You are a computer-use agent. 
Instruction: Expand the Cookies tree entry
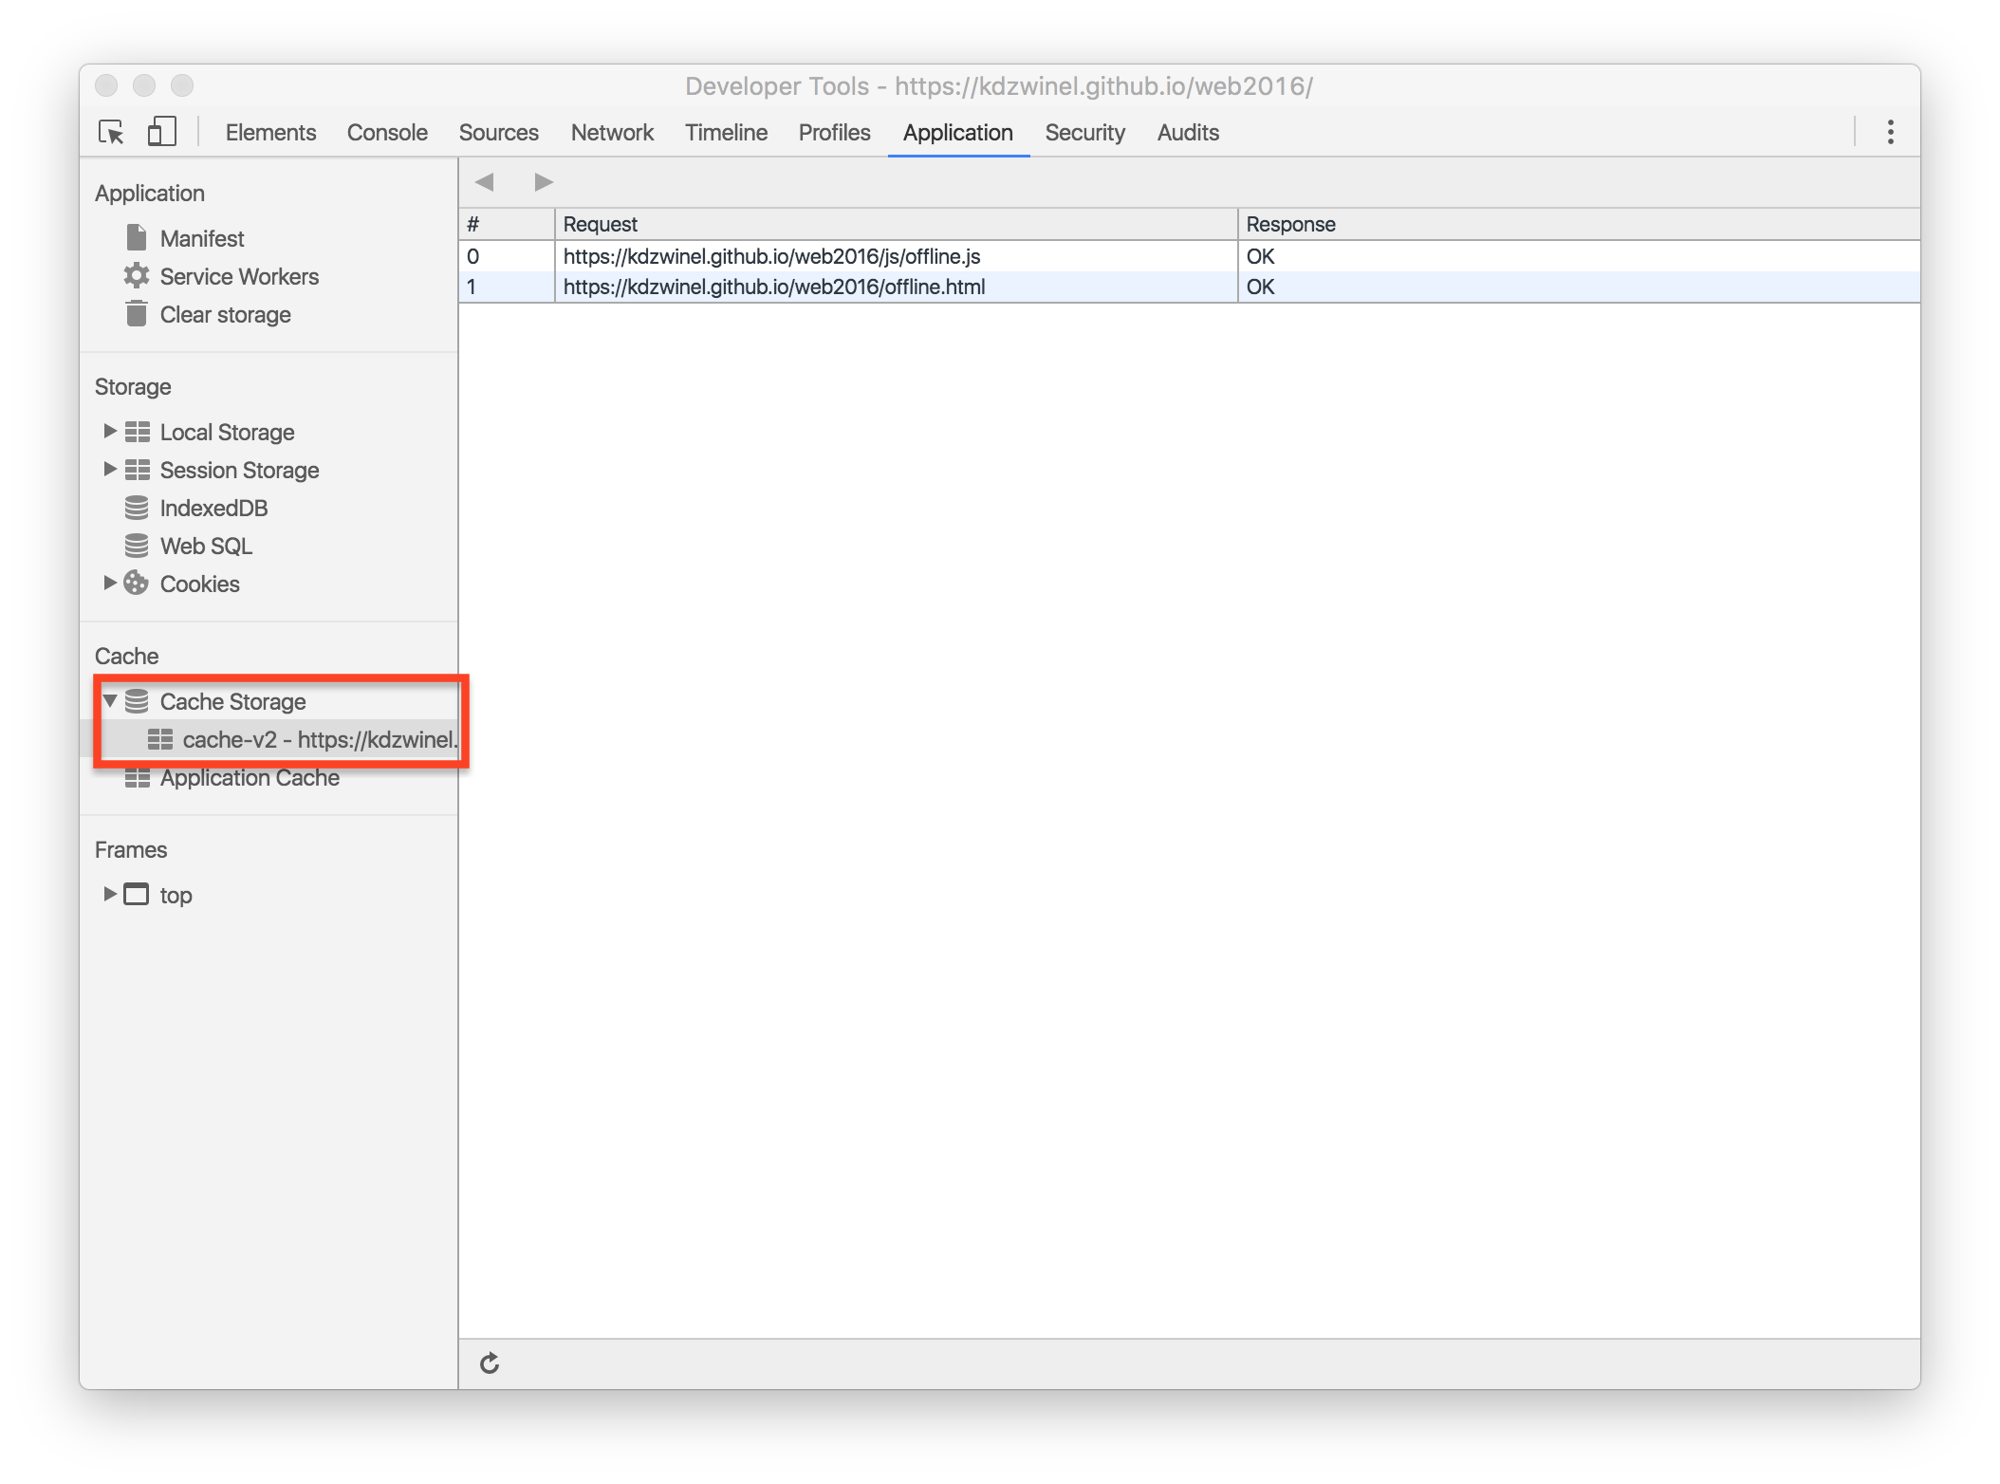[x=109, y=584]
